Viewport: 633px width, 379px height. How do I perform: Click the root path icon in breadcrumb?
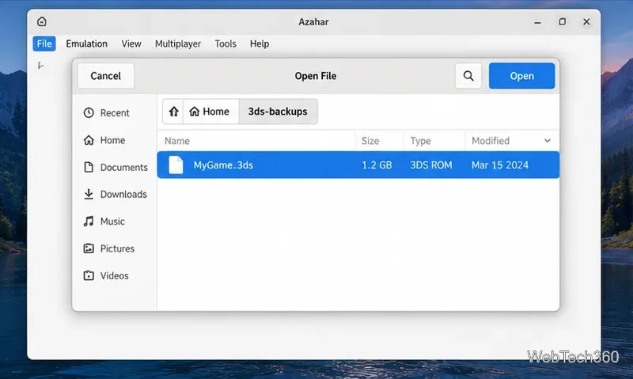(x=173, y=112)
